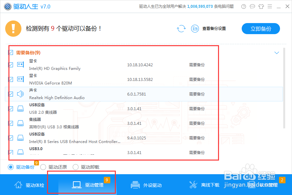Toggle the 需要备份(9) select-all checkbox
This screenshot has height=195, width=292.
tap(11, 53)
